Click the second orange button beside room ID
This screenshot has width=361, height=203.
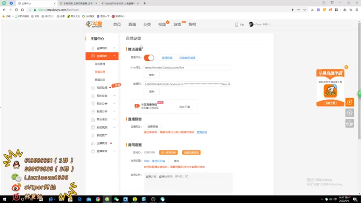click(191, 152)
